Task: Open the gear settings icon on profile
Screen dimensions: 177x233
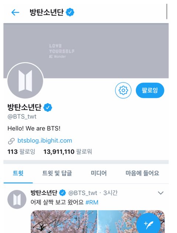Action: click(x=123, y=90)
